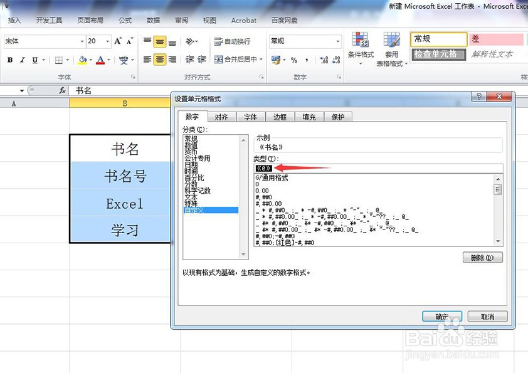Image resolution: width=528 pixels, height=373 pixels.
Task: Select 文本 in category list
Action: coord(191,197)
